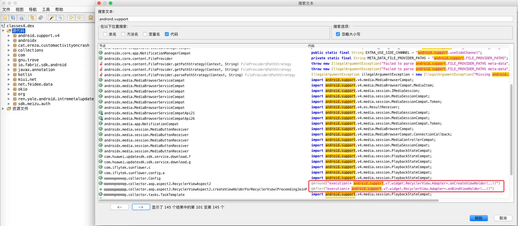The width and height of the screenshot is (518, 226).
Task: Open the 导航 menu
Action: point(33,9)
